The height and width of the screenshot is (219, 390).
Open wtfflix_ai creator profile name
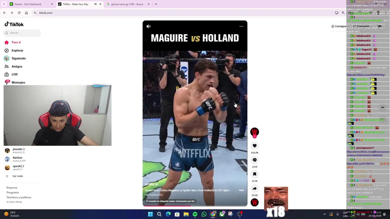(151, 184)
